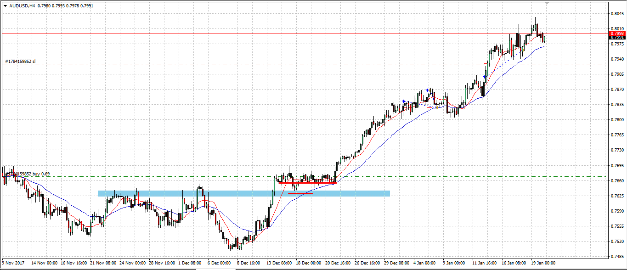Screen dimensions: 627x270
Task: Click the 4 Jan 08:00 time label
Action: pyautogui.click(x=425, y=263)
